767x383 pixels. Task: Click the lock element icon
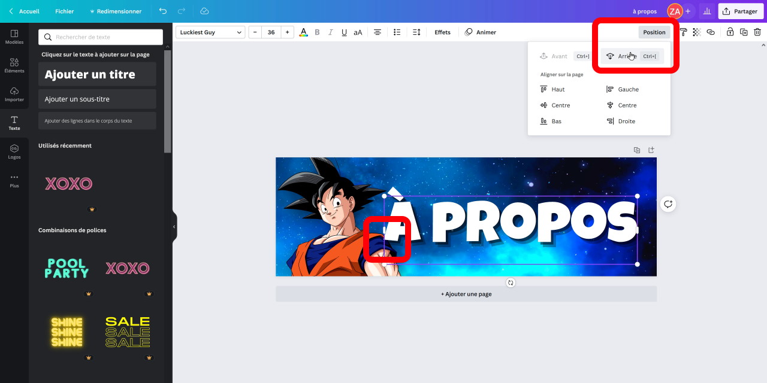[730, 32]
